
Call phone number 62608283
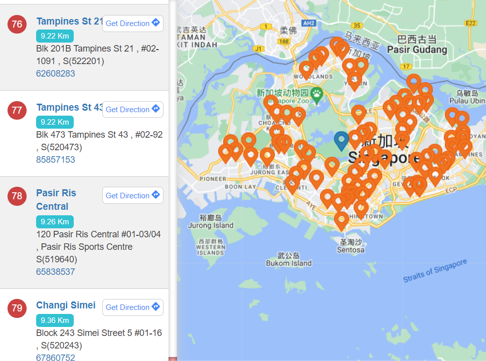click(56, 73)
